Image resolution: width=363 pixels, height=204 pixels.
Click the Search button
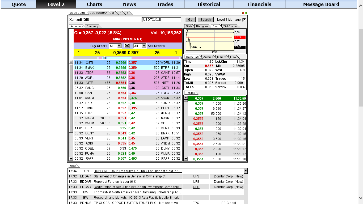click(205, 20)
